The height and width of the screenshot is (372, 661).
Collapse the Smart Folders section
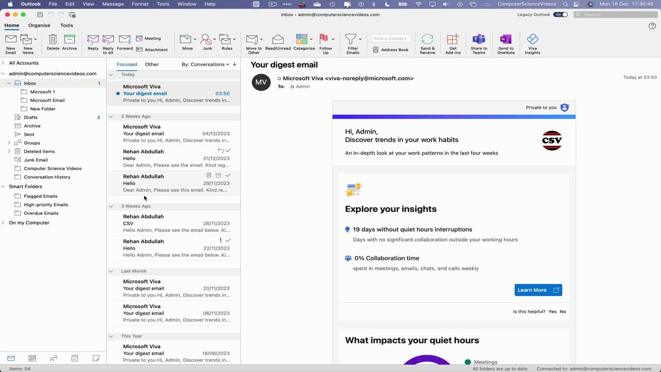[3, 187]
